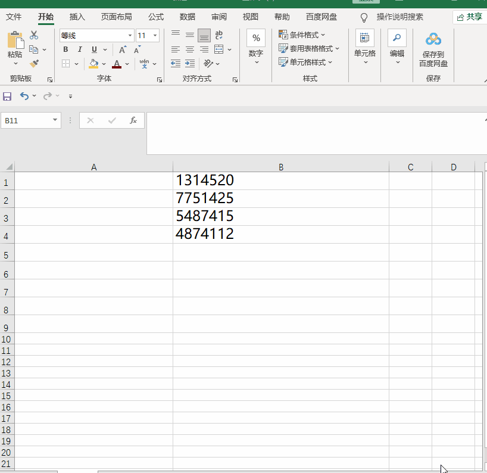The height and width of the screenshot is (473, 487).
Task: Click the Wrap Text icon
Action: tap(219, 35)
